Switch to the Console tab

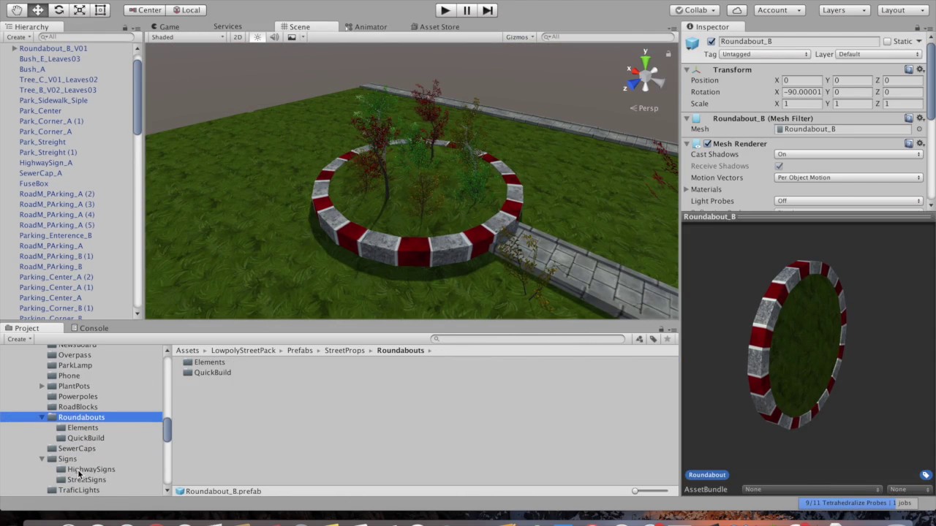pyautogui.click(x=89, y=328)
